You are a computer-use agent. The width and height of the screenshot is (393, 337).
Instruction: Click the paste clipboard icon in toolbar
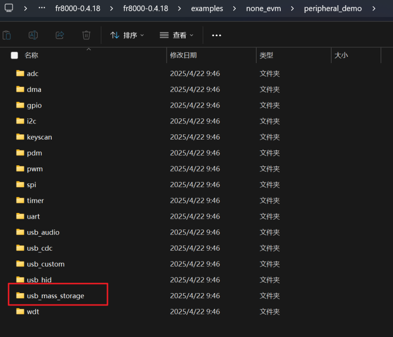click(7, 35)
